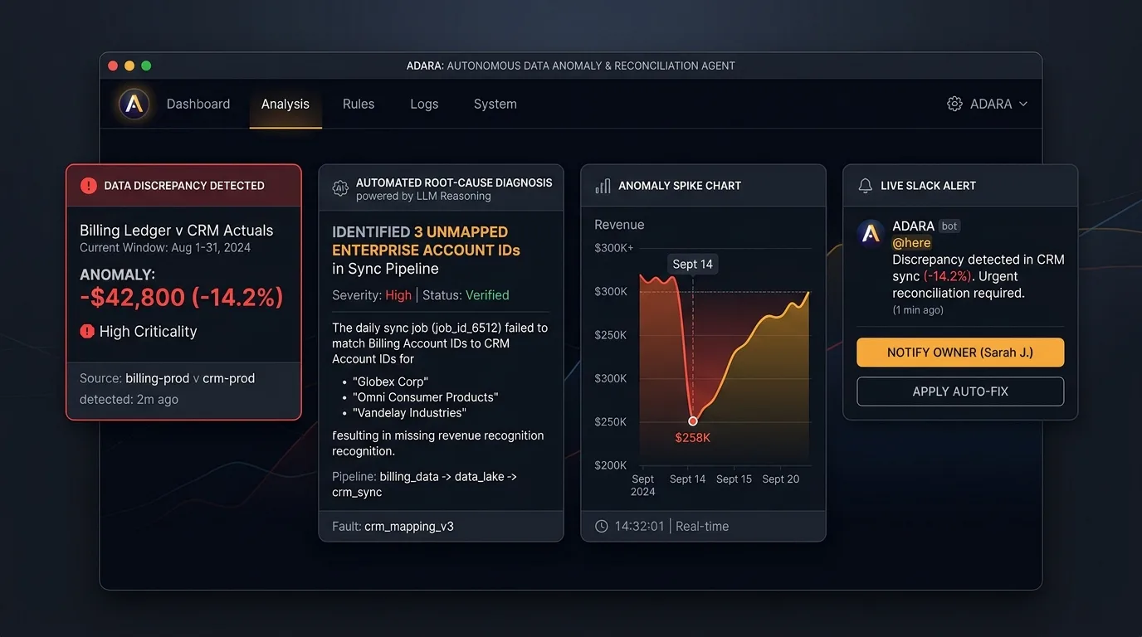Click the bell icon on Live Slack Alert
The height and width of the screenshot is (637, 1142).
click(866, 186)
